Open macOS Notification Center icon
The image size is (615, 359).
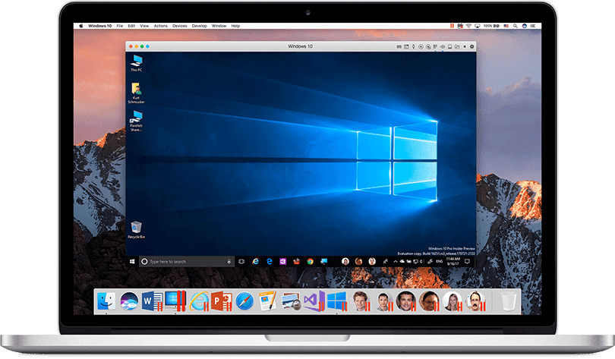click(533, 26)
